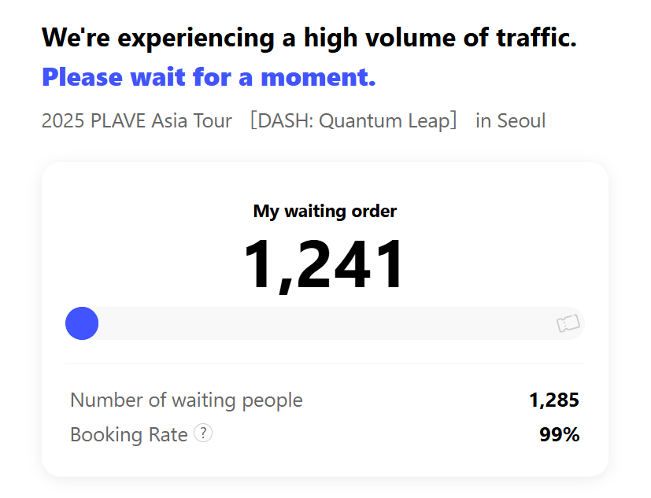The image size is (651, 498).
Task: Click the "Booking Rate" label text
Action: coord(129,434)
